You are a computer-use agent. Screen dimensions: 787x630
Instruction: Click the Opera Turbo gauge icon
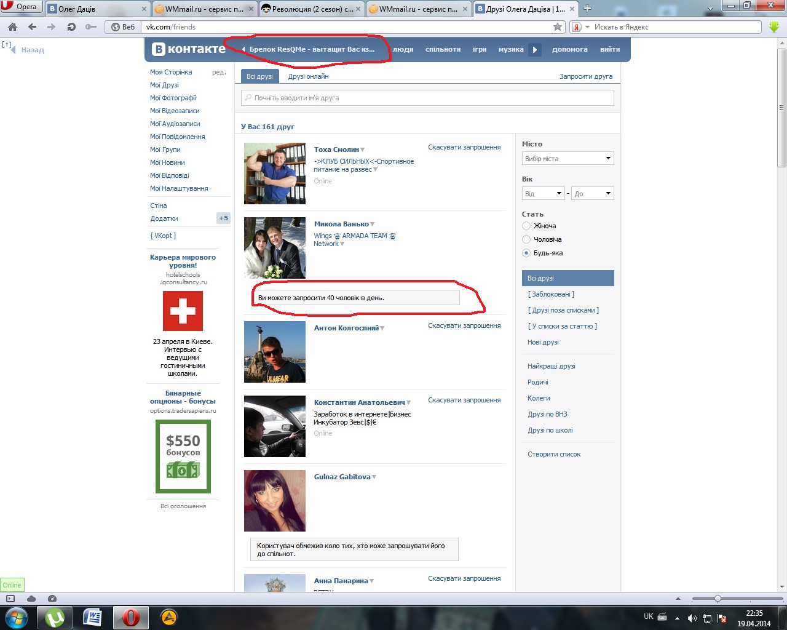[x=52, y=599]
